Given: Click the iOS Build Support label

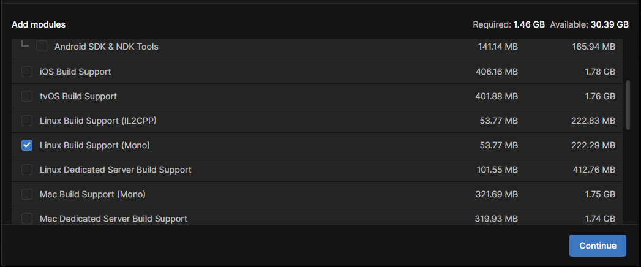Looking at the screenshot, I should 75,72.
